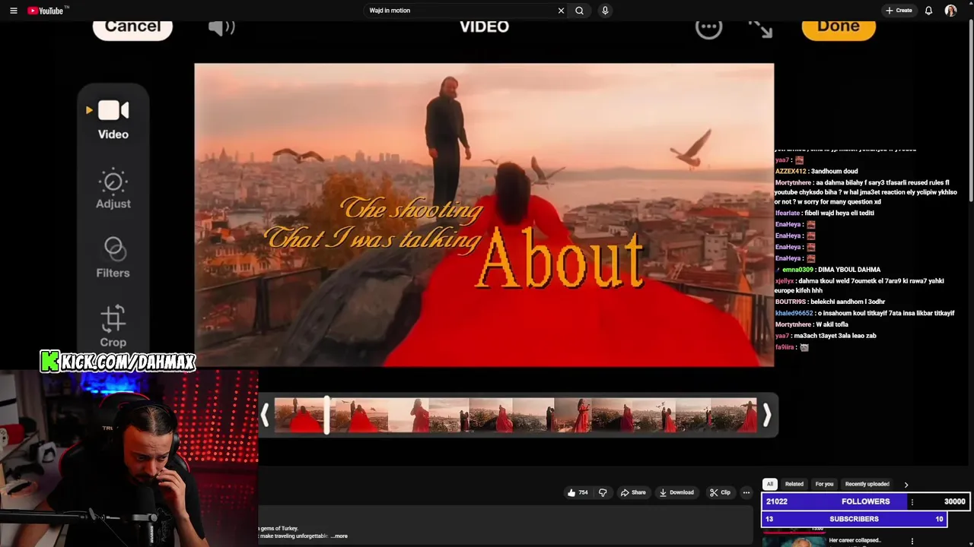
Task: Like the video showing 754 likes
Action: [x=578, y=492]
